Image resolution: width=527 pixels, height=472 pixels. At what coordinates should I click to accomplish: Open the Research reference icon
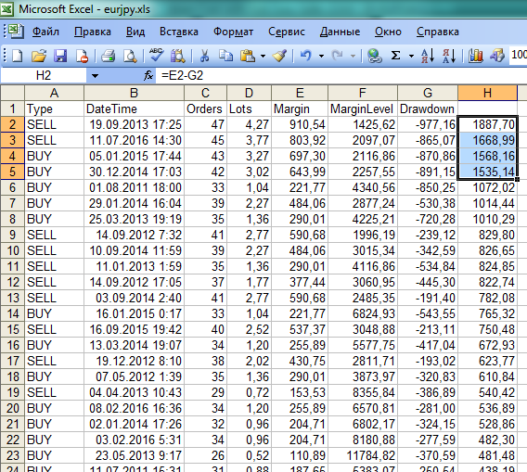[x=178, y=56]
